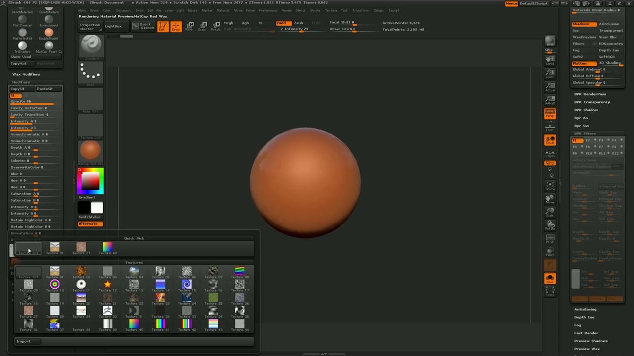The width and height of the screenshot is (634, 356).
Task: Choose the Texture 12 star texture
Action: tap(107, 285)
